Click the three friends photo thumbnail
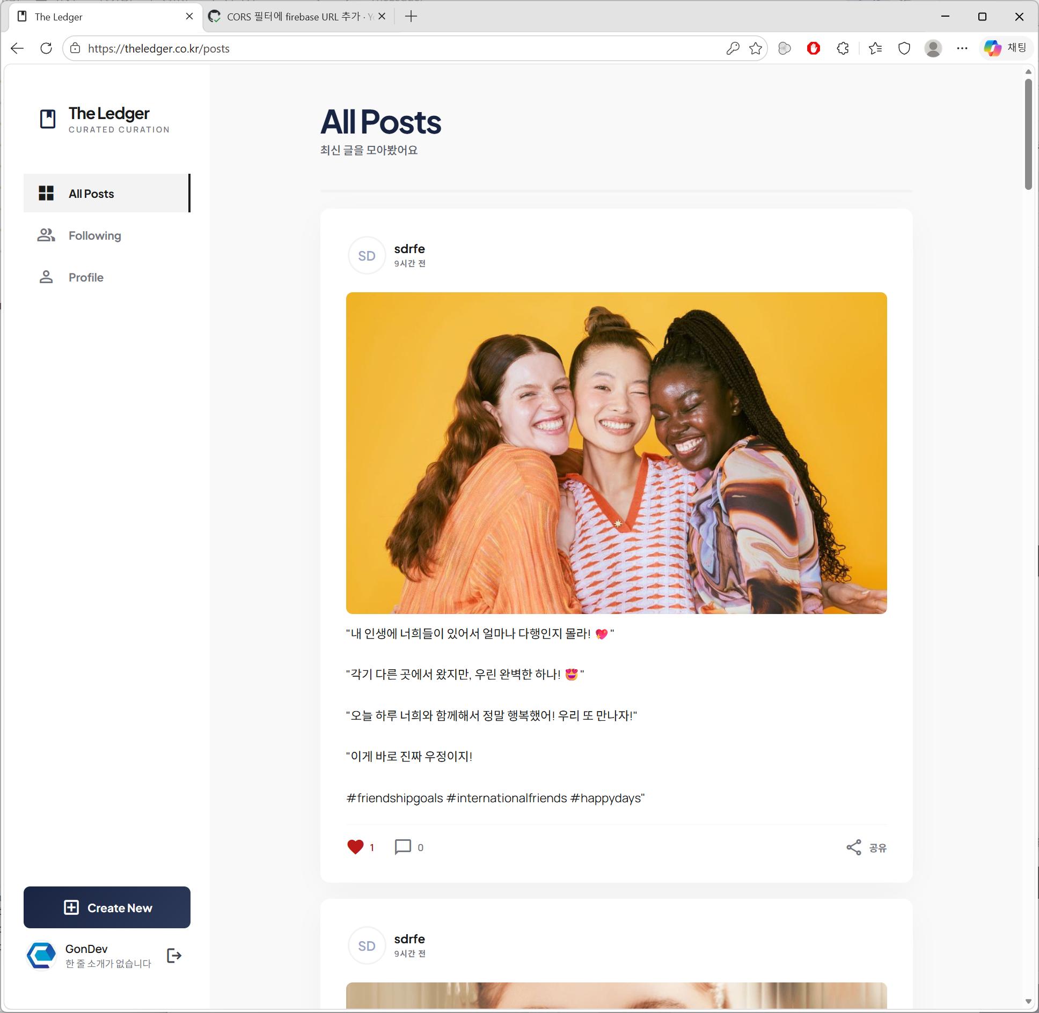This screenshot has height=1013, width=1039. coord(616,453)
